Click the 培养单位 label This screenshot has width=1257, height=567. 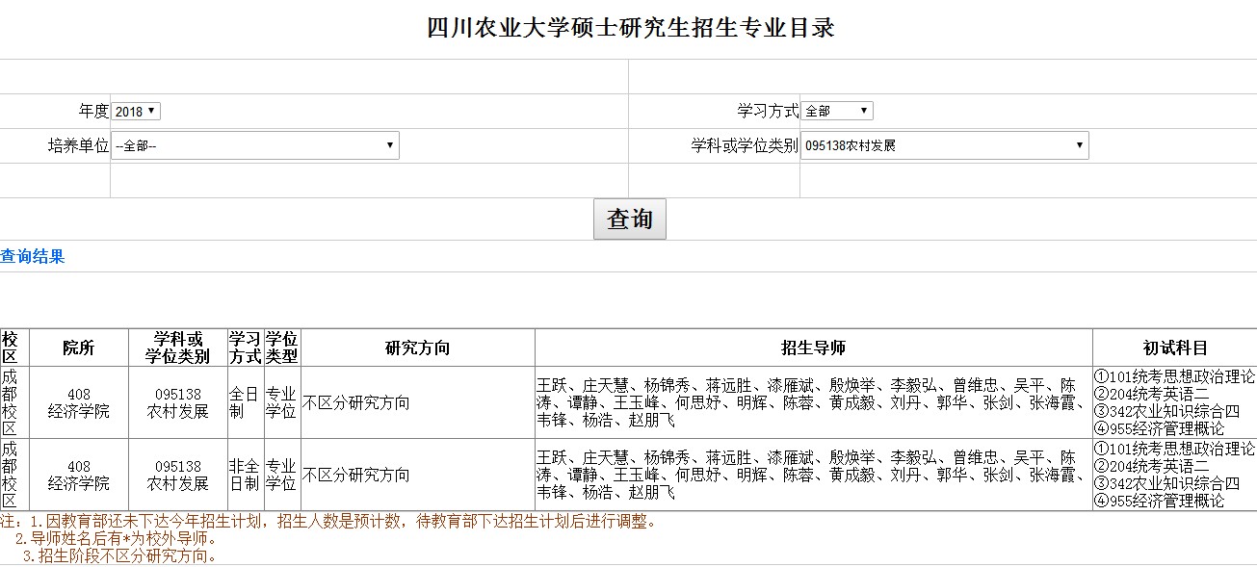[79, 145]
